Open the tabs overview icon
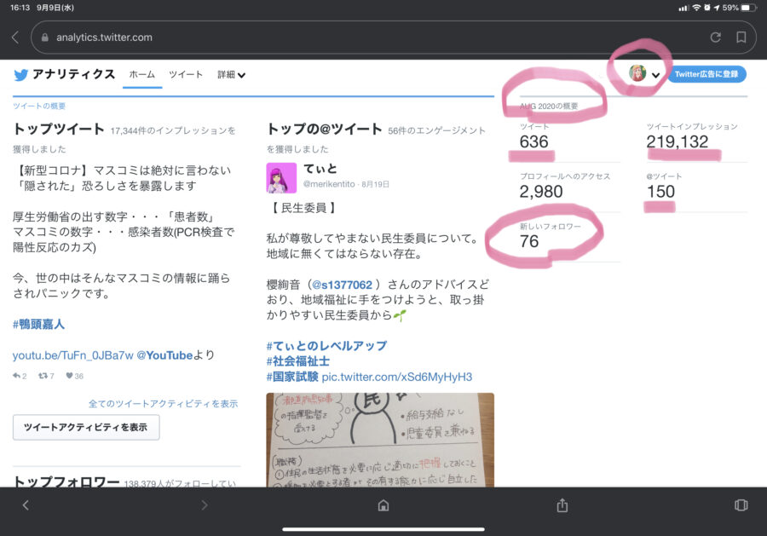 click(741, 505)
